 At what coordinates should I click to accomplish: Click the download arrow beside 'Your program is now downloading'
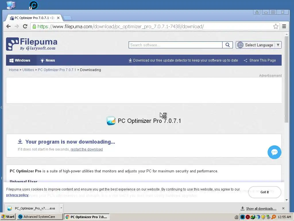(x=20, y=141)
